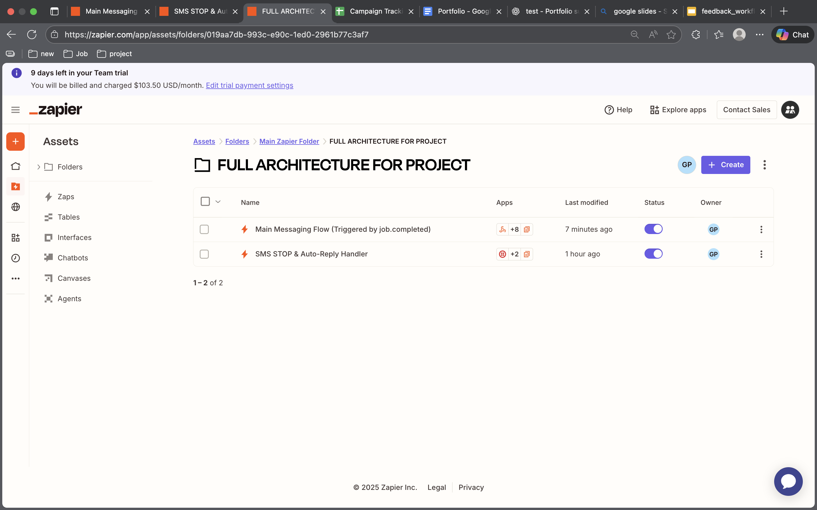Open the Home icon in left rail

click(x=16, y=166)
